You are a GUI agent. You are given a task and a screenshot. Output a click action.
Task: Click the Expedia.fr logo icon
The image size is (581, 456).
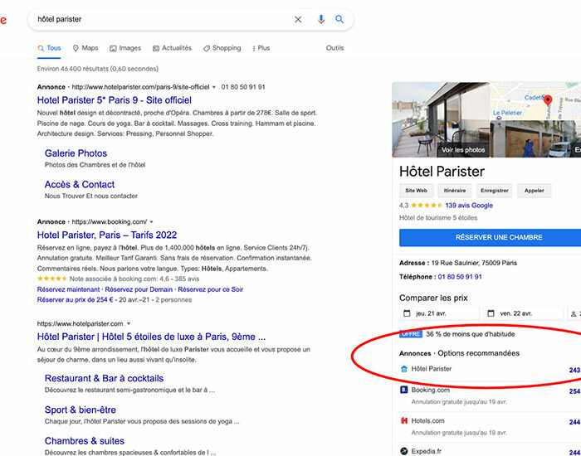click(404, 452)
